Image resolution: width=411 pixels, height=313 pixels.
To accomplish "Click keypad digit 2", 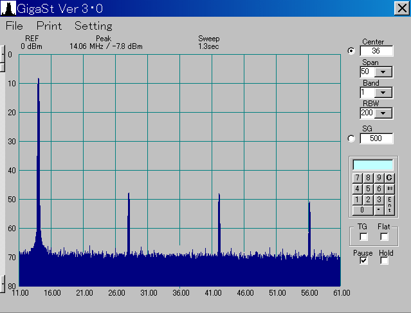I will 368,200.
